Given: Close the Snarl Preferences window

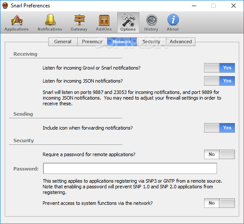Looking at the screenshot, I should [x=234, y=6].
